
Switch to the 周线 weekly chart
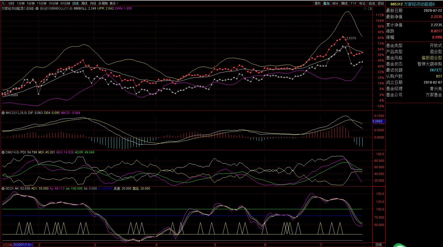(84, 3)
